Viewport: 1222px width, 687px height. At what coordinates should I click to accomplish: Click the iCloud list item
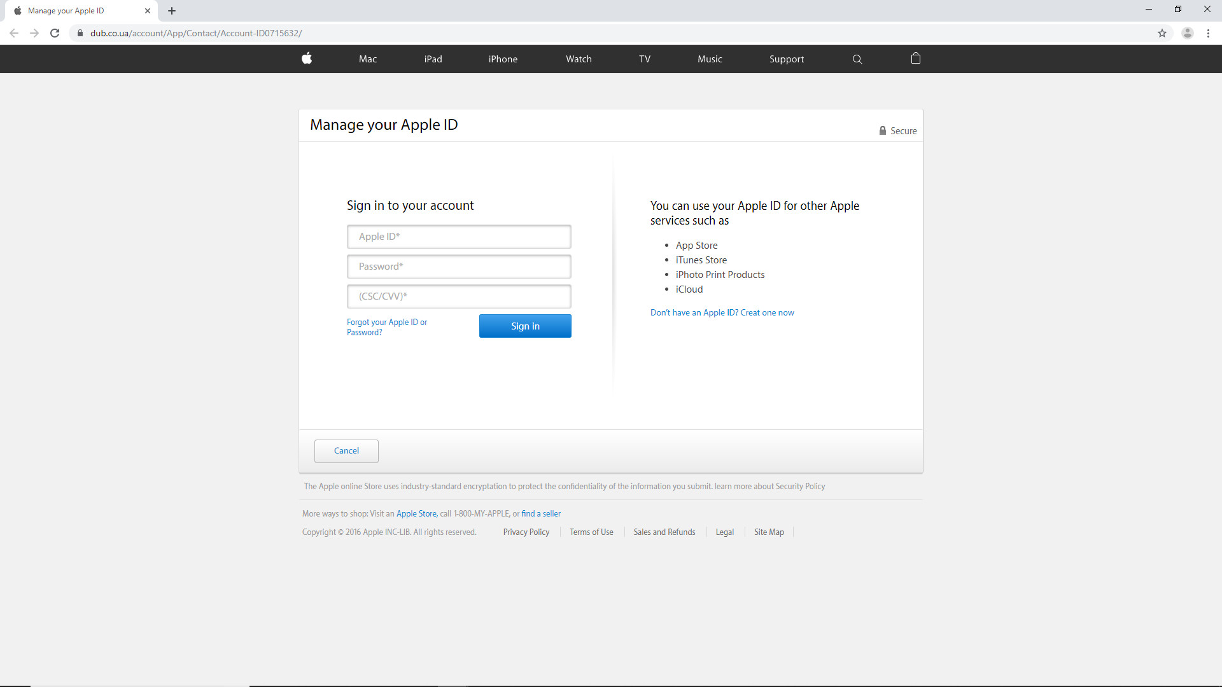(x=689, y=289)
